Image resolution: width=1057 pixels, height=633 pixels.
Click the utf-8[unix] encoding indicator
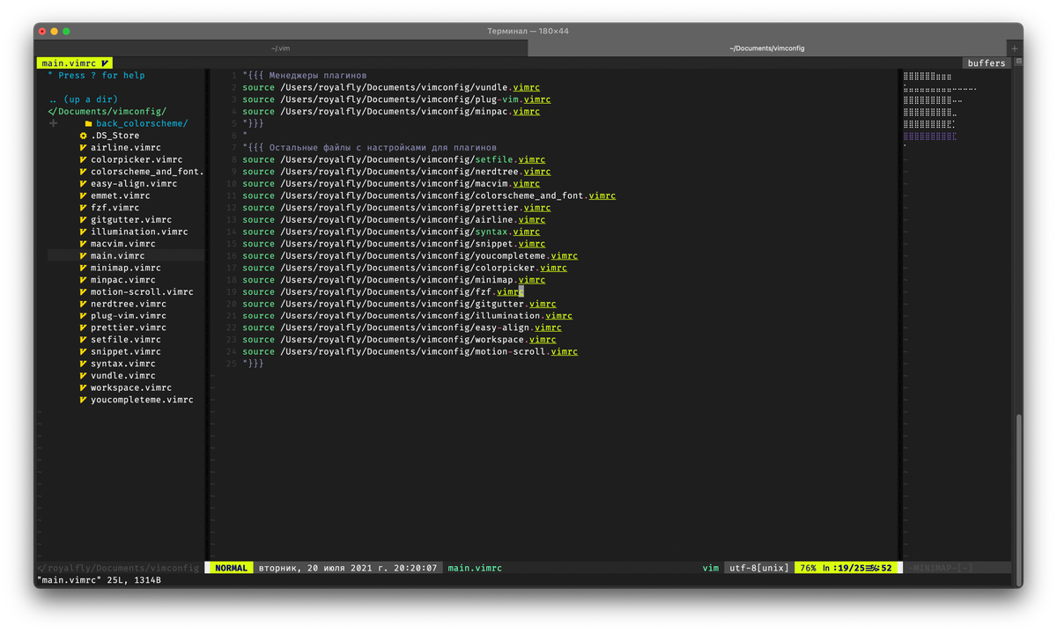coord(758,569)
